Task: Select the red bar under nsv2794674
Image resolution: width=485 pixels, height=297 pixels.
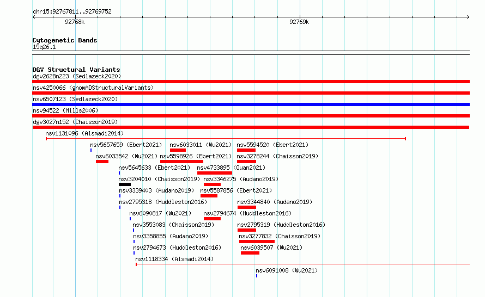Action: pos(212,219)
